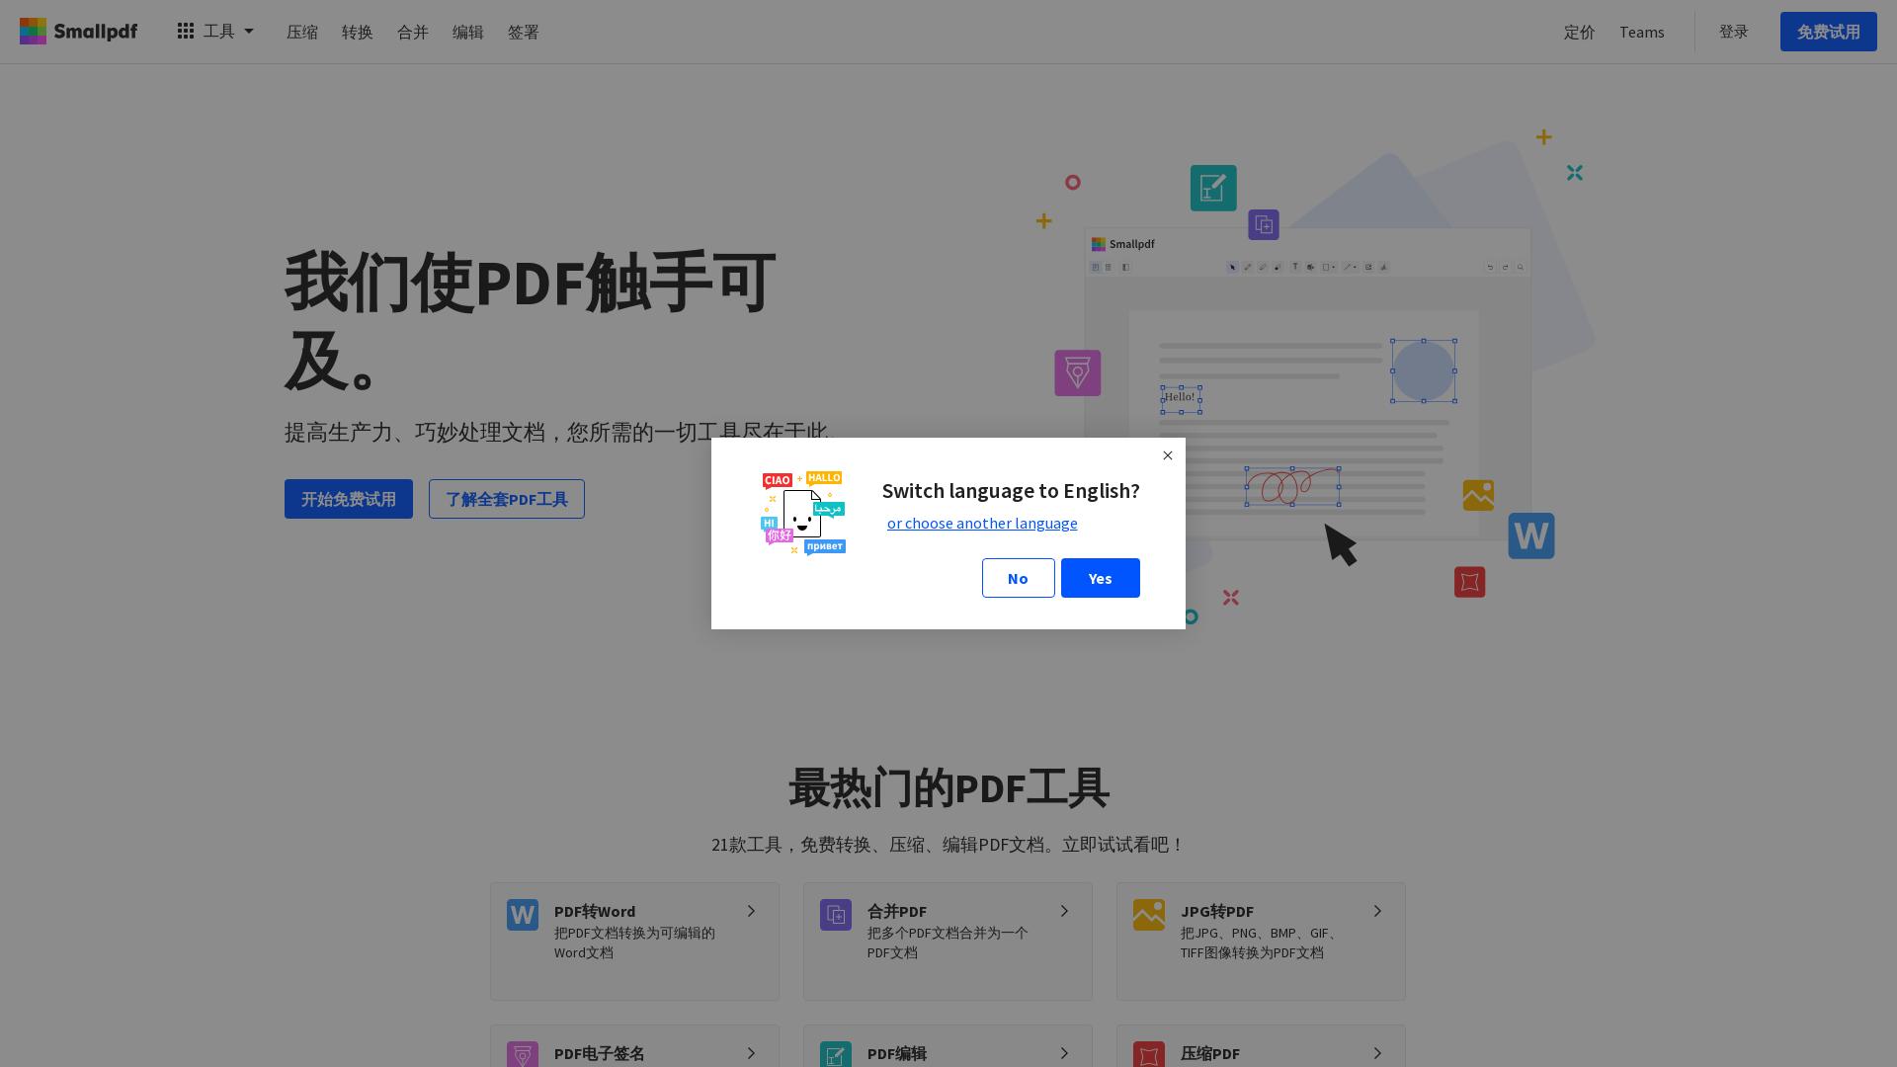Click the 'Switch language to English?' heading
The width and height of the screenshot is (1897, 1067).
click(x=1011, y=491)
